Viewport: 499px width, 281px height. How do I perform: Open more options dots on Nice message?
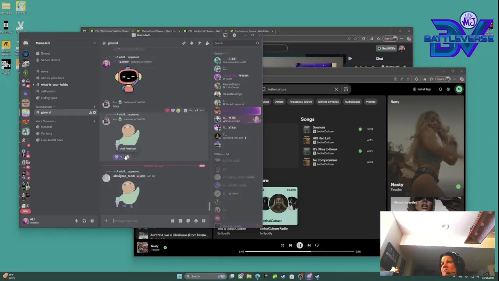(x=202, y=110)
